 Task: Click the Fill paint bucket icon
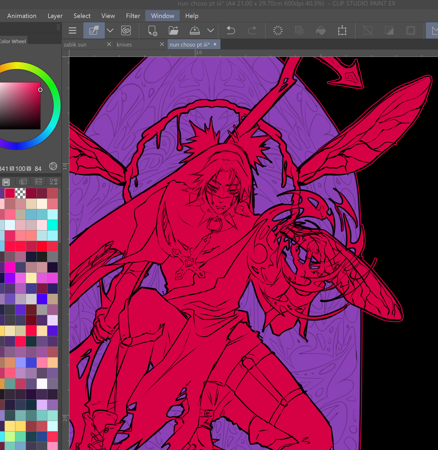point(321,31)
